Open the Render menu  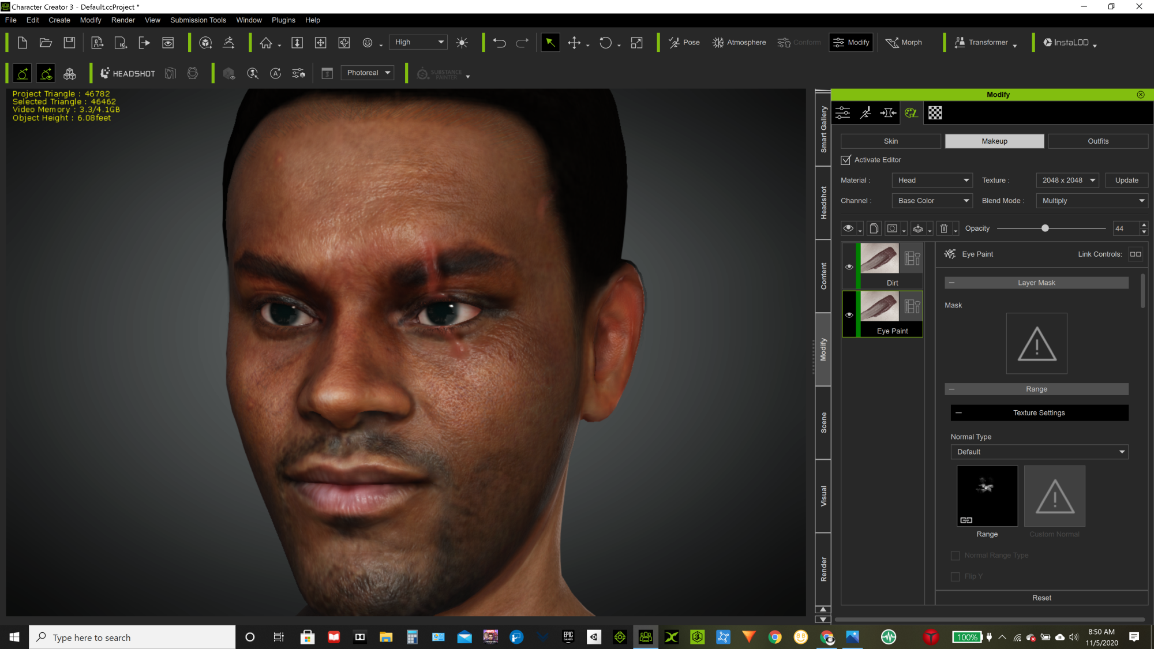click(x=123, y=20)
